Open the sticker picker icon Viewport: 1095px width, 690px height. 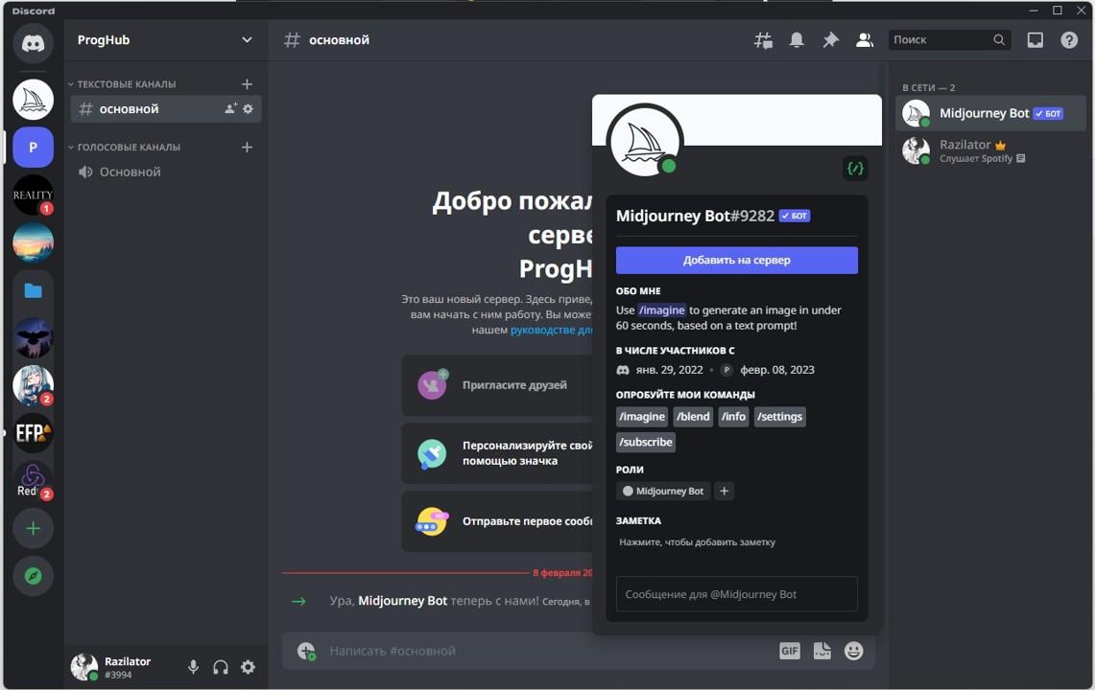pyautogui.click(x=821, y=651)
